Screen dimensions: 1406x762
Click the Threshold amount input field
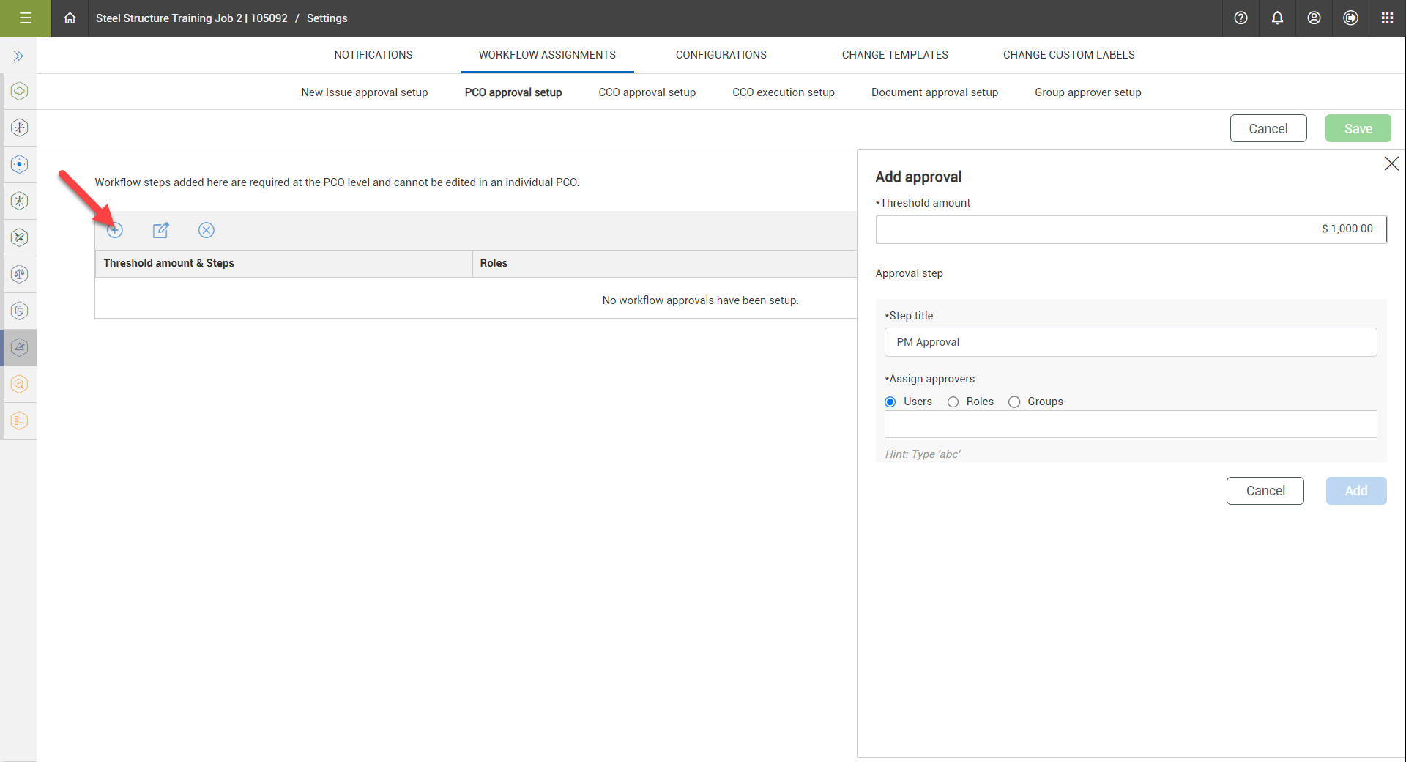[x=1130, y=229]
